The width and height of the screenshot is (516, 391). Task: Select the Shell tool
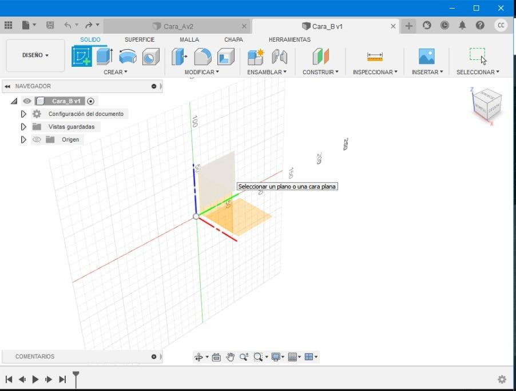coord(226,57)
